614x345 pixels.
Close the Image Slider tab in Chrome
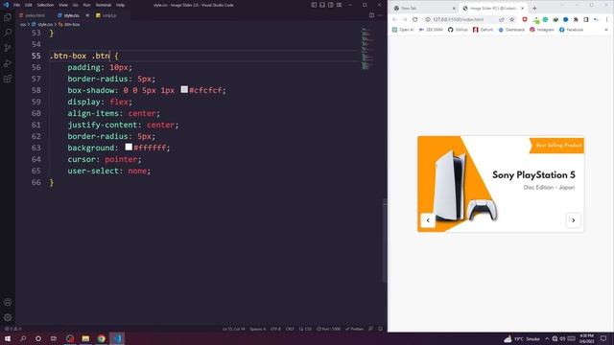coord(522,9)
